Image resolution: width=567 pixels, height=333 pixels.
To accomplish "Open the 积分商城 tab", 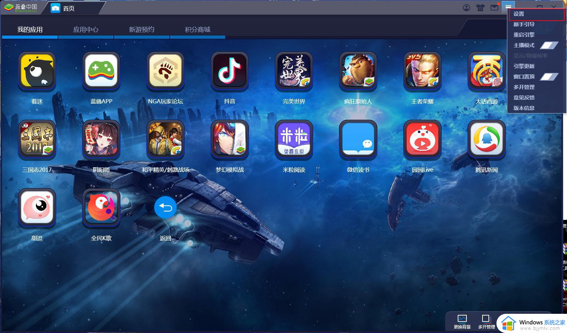I will (x=198, y=30).
